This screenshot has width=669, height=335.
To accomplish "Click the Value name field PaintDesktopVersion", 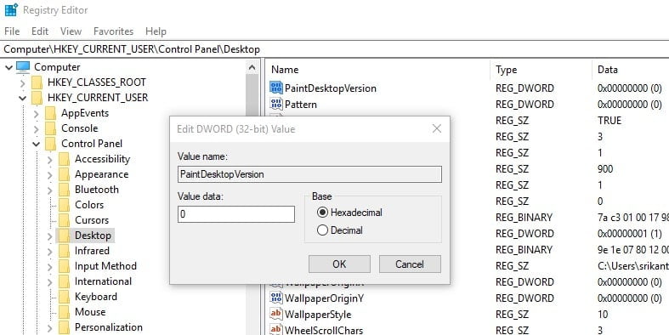I will click(x=309, y=174).
